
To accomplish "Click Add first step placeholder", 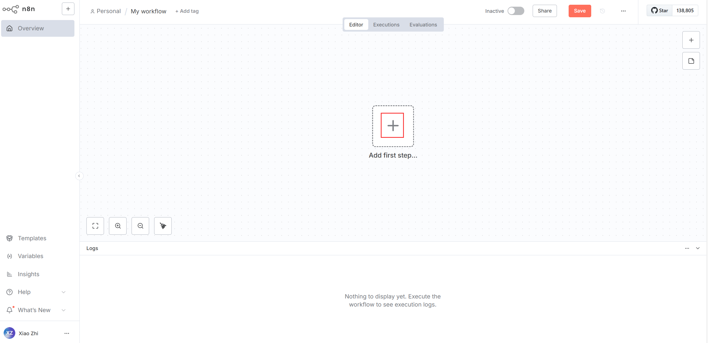I will click(x=392, y=126).
